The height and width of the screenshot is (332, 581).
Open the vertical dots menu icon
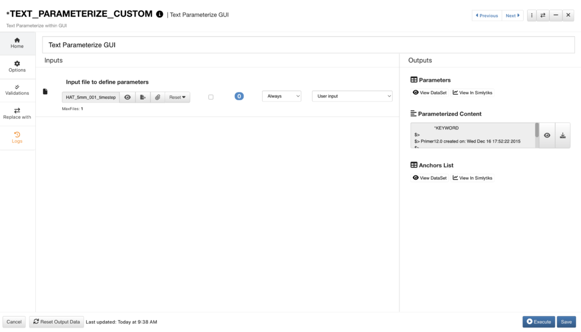531,15
